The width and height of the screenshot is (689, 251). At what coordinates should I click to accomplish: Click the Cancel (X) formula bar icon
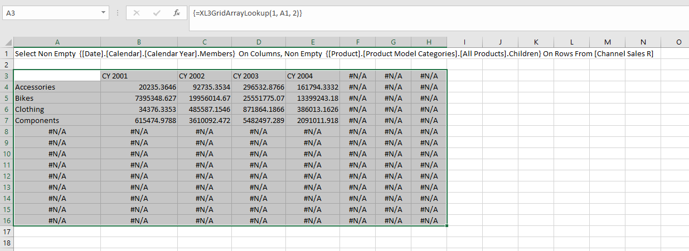point(137,13)
